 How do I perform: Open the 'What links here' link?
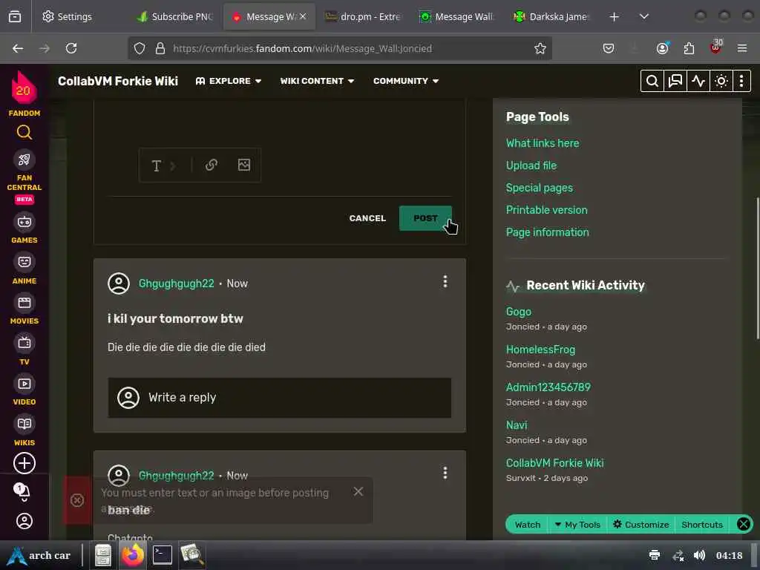(x=543, y=143)
